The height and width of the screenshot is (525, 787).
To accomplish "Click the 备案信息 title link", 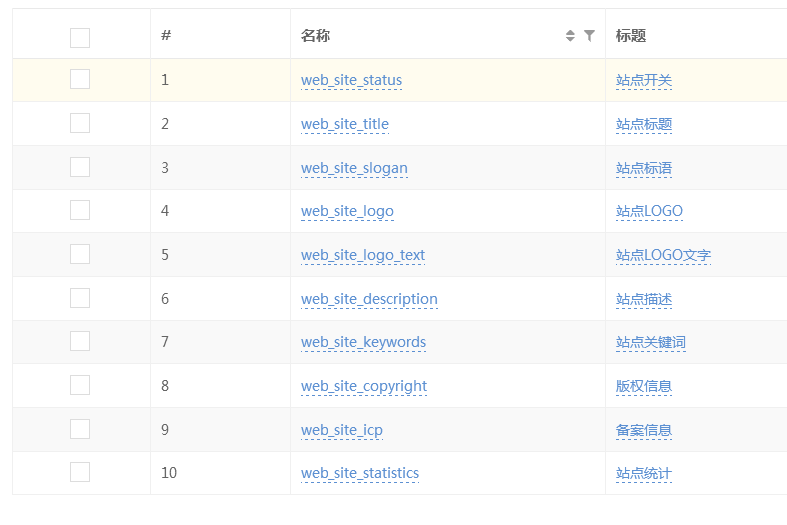I will pyautogui.click(x=644, y=430).
